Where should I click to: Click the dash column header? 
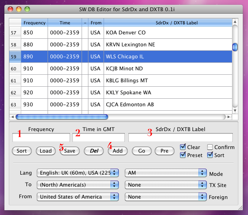click(85, 23)
